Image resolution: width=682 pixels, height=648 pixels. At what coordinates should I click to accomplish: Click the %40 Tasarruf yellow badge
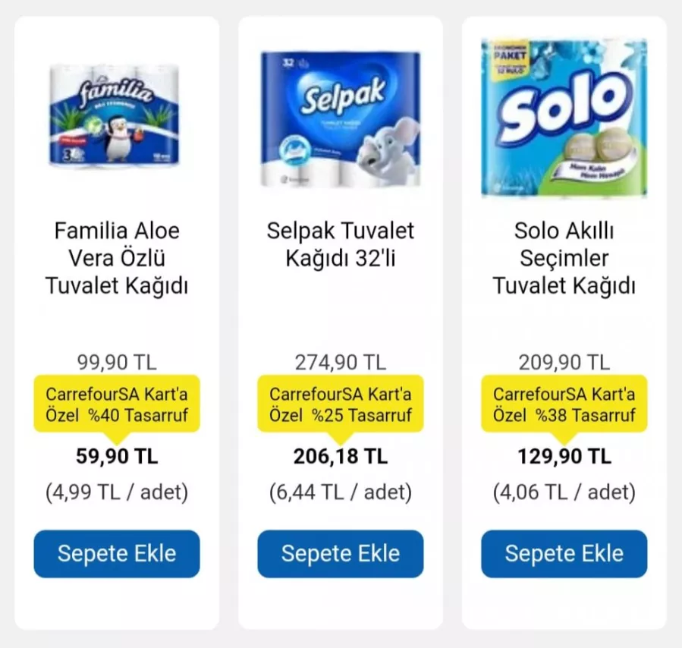coord(117,404)
